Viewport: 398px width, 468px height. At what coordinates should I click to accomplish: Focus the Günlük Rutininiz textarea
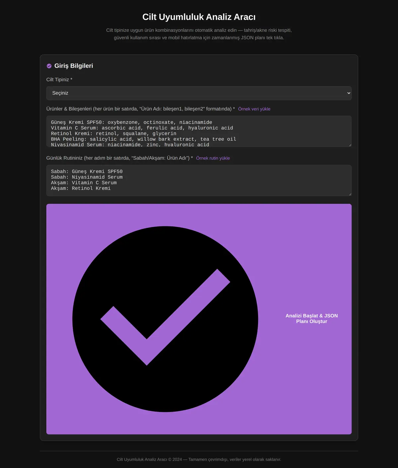(x=199, y=181)
